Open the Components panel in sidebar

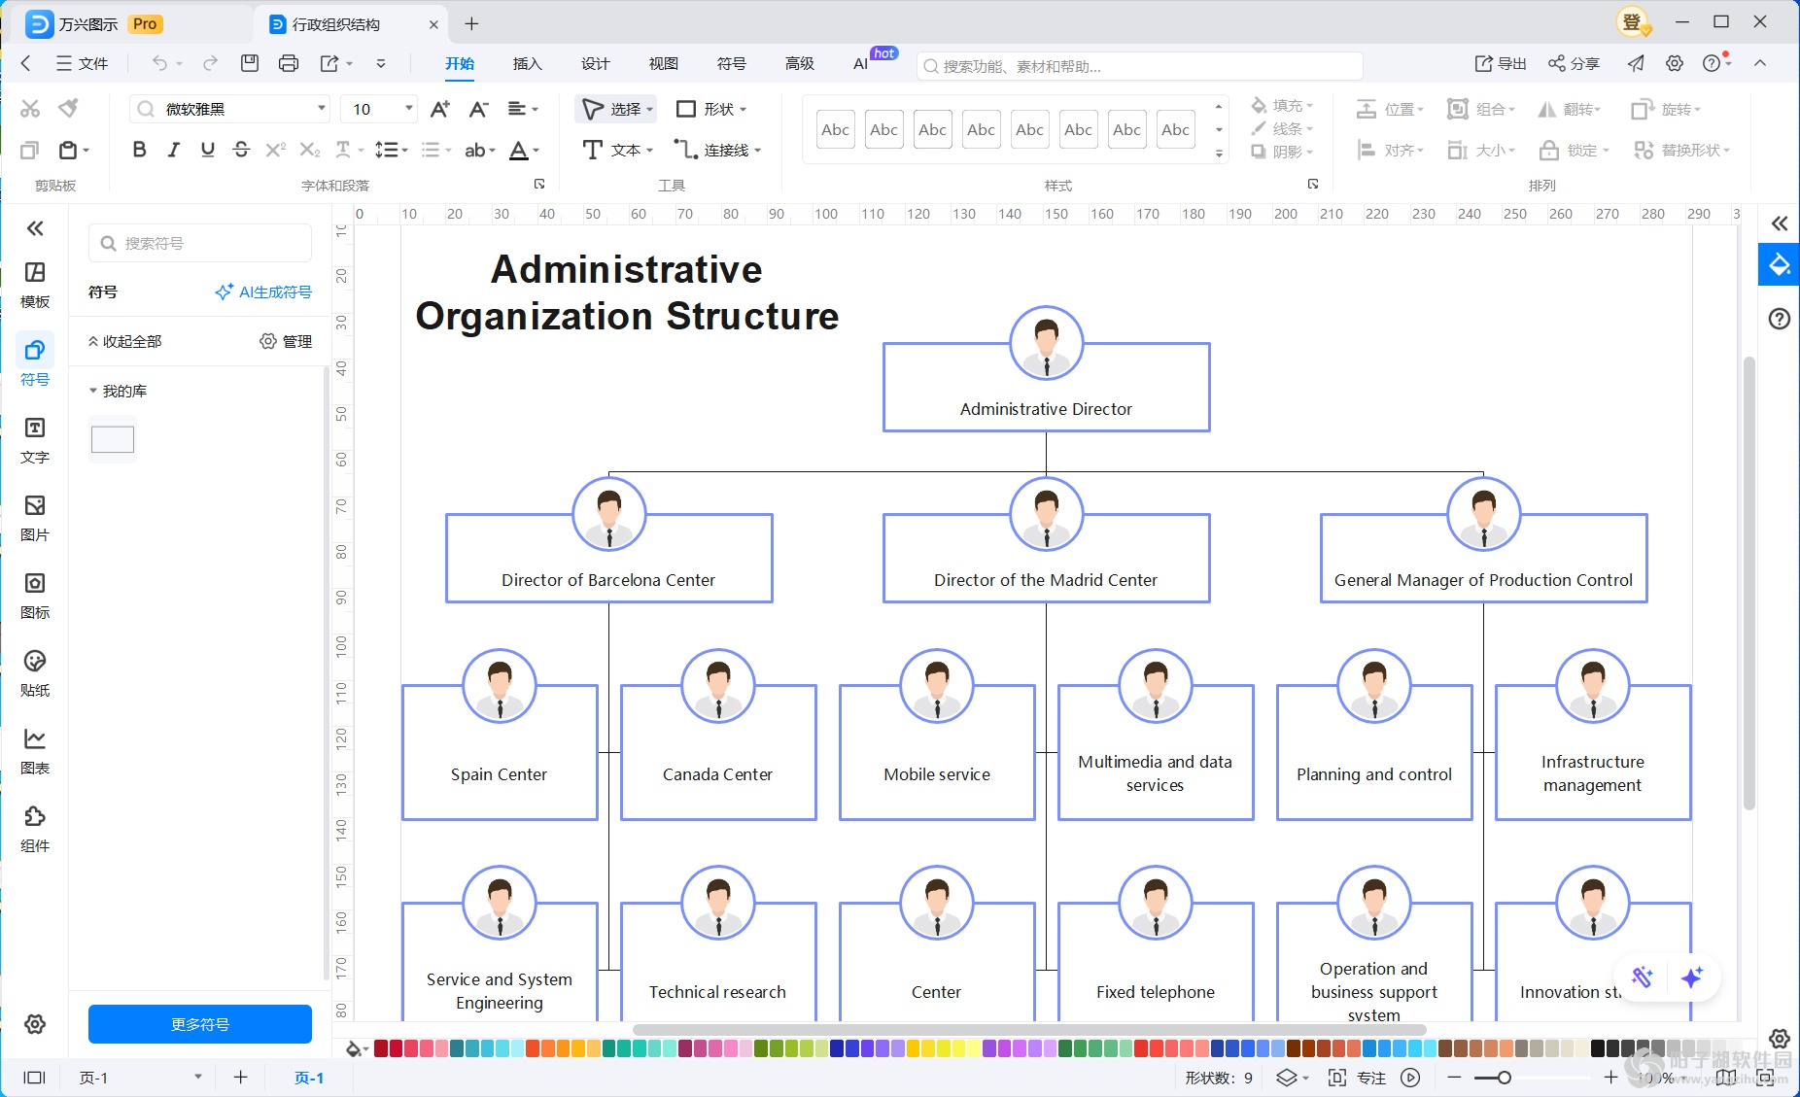click(x=35, y=828)
